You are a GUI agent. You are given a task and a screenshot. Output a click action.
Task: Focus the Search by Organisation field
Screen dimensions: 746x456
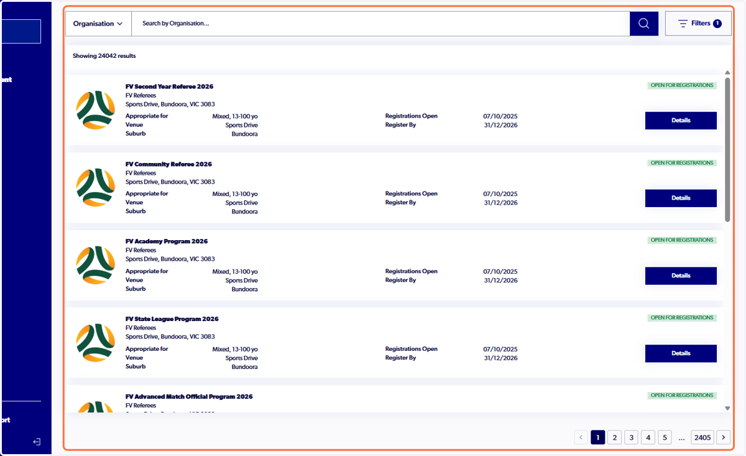tap(380, 24)
